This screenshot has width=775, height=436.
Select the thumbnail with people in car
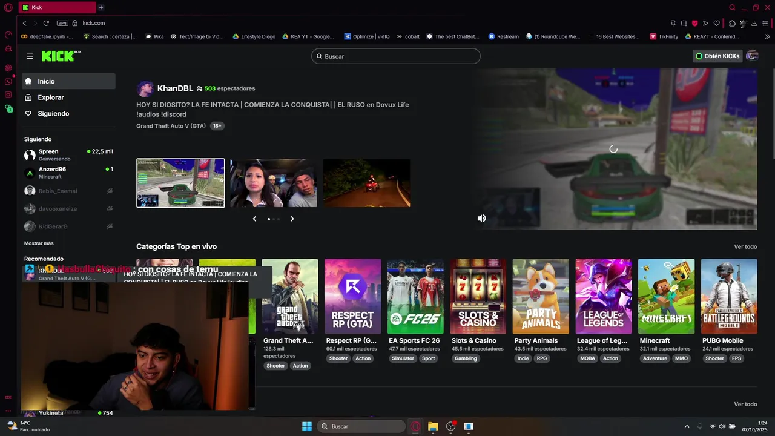point(273,183)
